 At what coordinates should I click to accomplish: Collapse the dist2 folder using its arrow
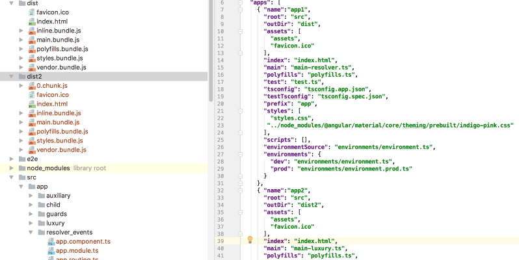pyautogui.click(x=10, y=76)
